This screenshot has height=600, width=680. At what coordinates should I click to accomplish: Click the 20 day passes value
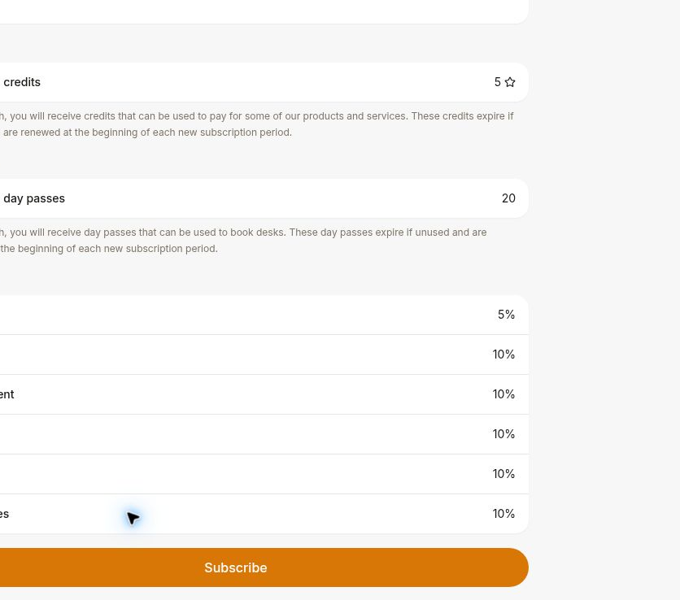pyautogui.click(x=508, y=198)
